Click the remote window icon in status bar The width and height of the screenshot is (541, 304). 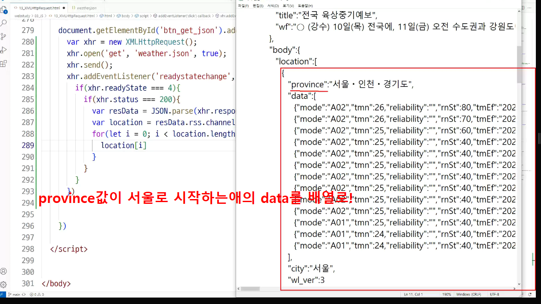click(x=3, y=295)
